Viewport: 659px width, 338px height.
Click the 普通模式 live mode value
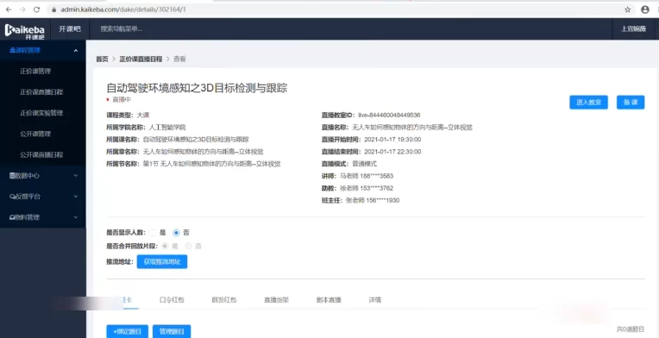coord(364,164)
